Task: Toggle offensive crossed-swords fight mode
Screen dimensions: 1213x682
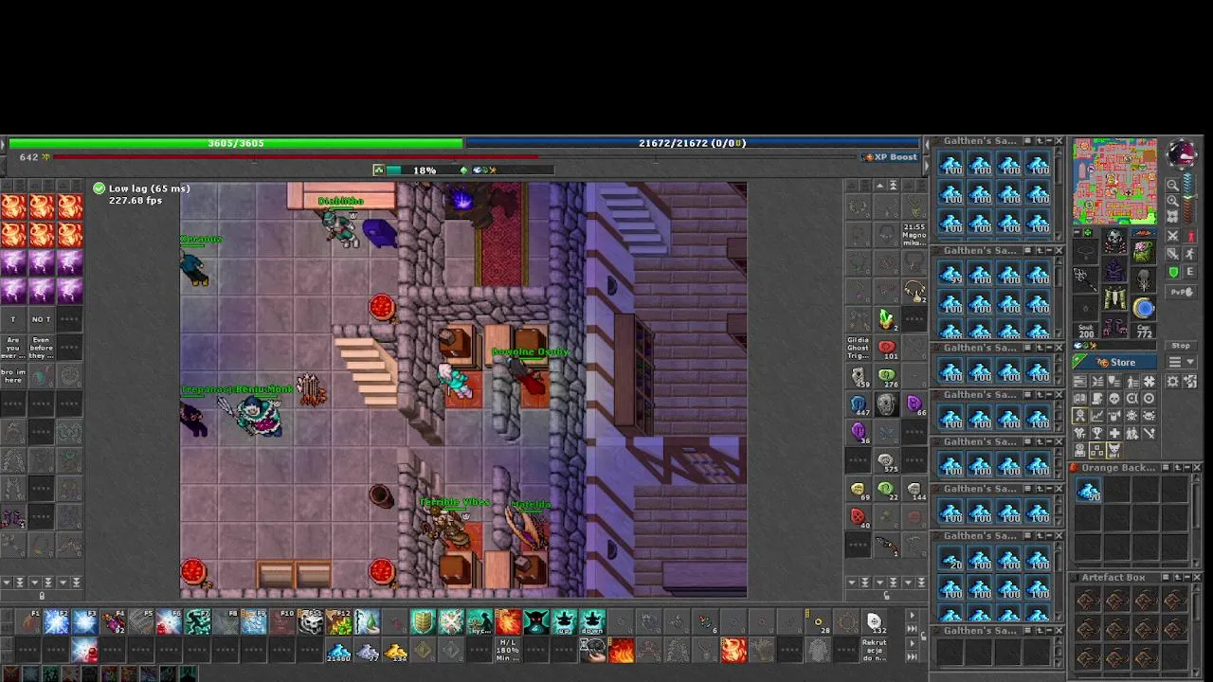Action: (x=1173, y=236)
